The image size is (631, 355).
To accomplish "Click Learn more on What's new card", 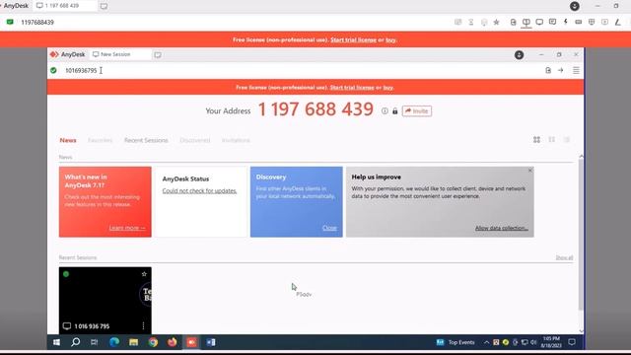I will pyautogui.click(x=127, y=228).
